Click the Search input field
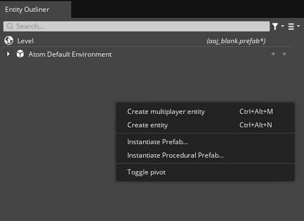Viewport: 304px width, 221px height. tap(136, 26)
